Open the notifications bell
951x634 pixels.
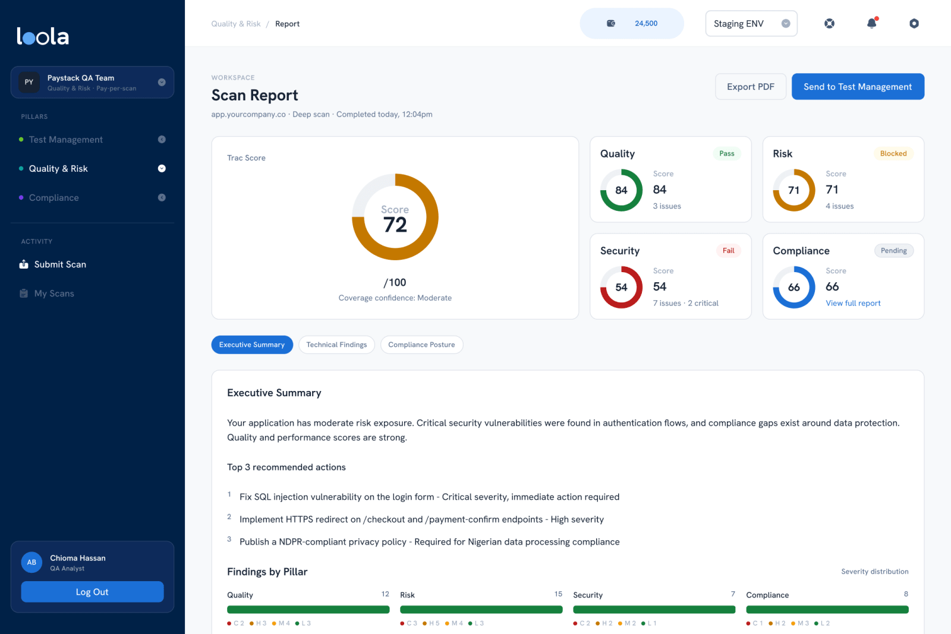point(872,23)
